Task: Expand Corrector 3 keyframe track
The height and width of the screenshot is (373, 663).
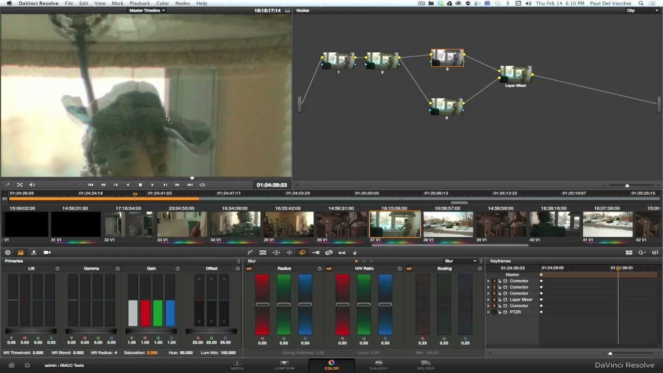Action: click(488, 293)
